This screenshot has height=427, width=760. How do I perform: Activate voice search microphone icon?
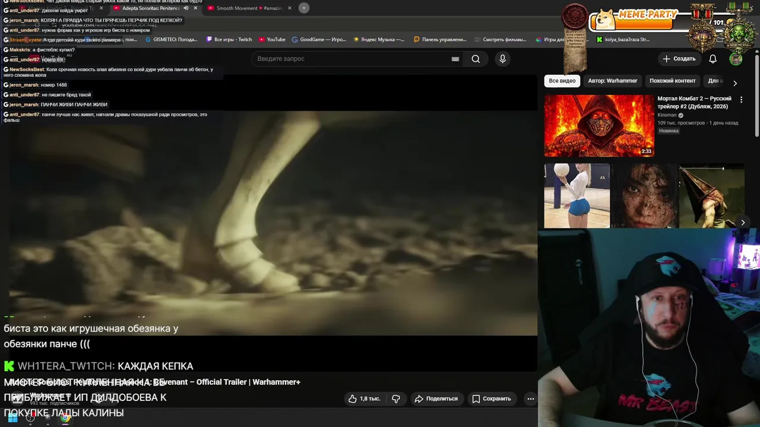pyautogui.click(x=502, y=59)
